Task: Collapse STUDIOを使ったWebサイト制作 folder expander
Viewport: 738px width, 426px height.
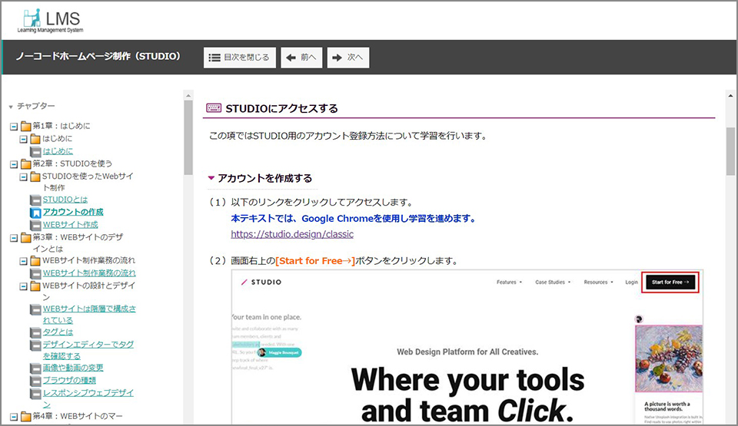Action: (x=23, y=177)
